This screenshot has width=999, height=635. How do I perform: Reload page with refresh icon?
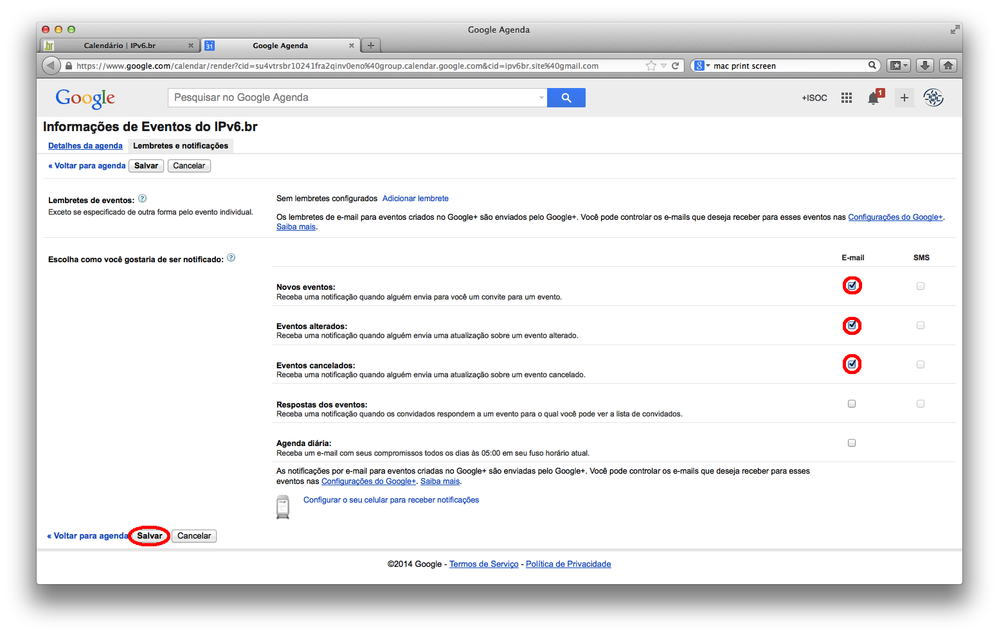pyautogui.click(x=676, y=66)
